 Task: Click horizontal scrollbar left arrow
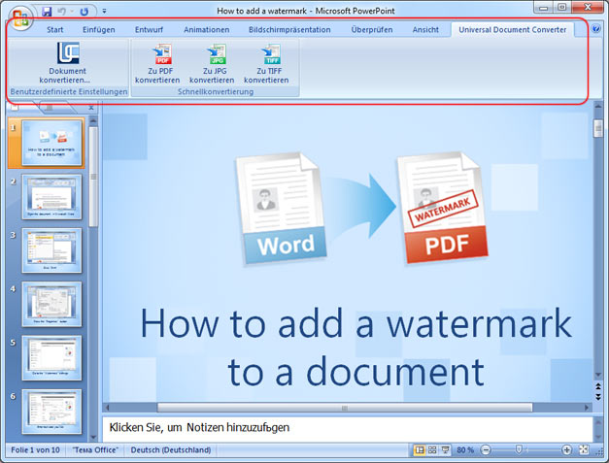[108, 408]
